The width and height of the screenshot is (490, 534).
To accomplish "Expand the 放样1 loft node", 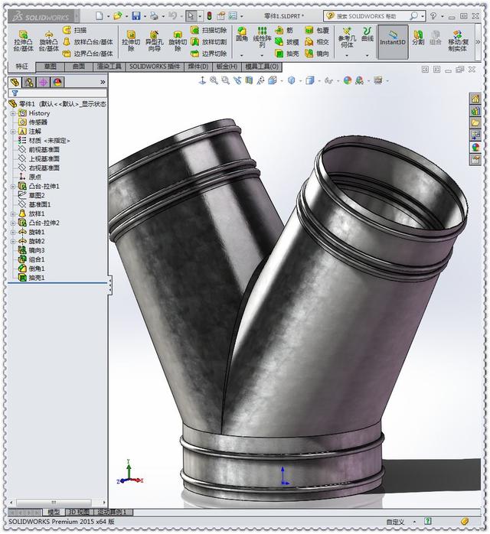I will (13, 214).
